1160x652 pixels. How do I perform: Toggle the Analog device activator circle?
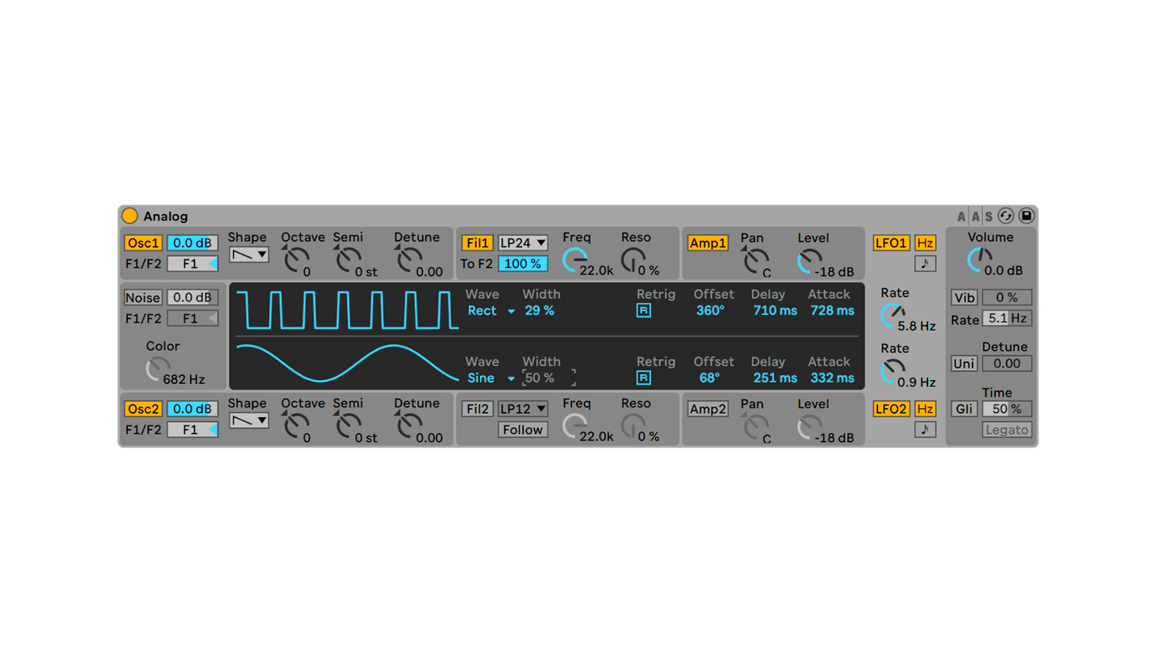point(129,215)
